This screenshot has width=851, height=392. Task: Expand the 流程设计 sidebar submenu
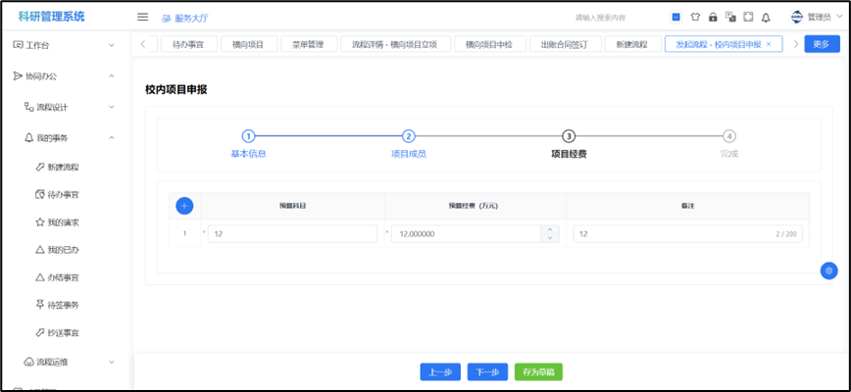click(x=112, y=107)
